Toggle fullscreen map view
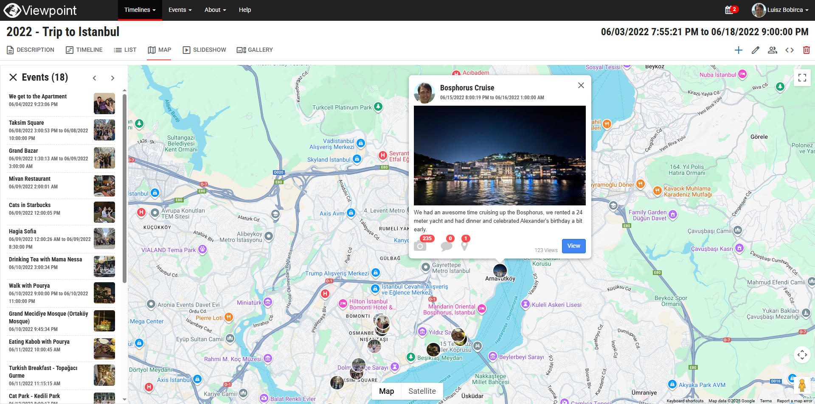 (802, 78)
